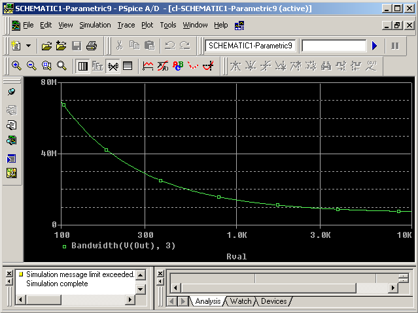The height and width of the screenshot is (313, 418).
Task: Switch to the Analysis tab
Action: pos(207,301)
